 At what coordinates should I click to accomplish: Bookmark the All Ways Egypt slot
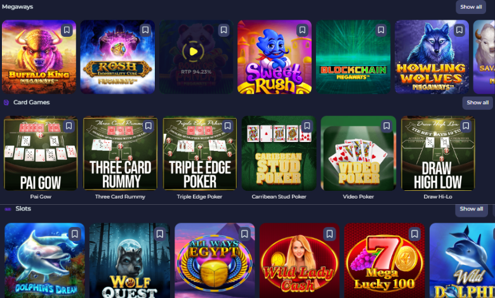(x=244, y=235)
